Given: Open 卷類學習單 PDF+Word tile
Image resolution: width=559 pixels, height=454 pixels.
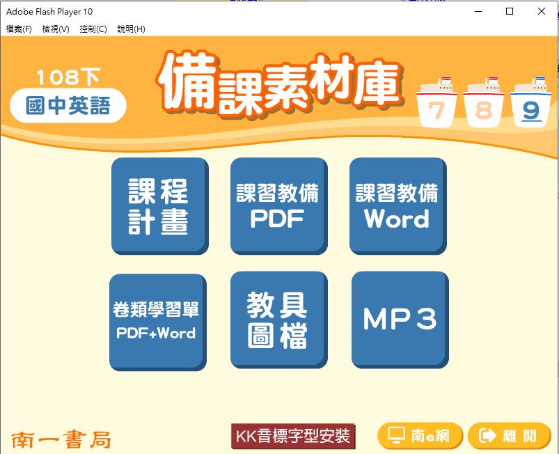Looking at the screenshot, I should tap(157, 321).
